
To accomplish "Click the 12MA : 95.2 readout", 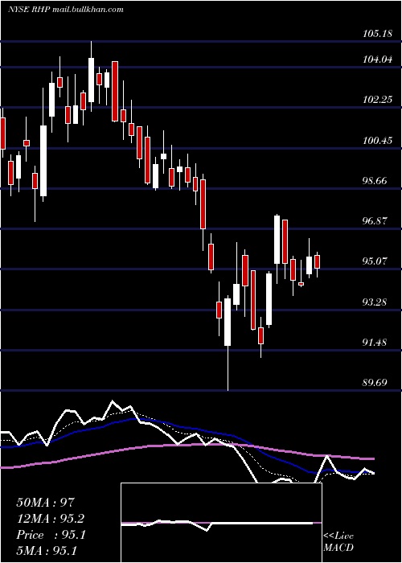I will tap(51, 519).
